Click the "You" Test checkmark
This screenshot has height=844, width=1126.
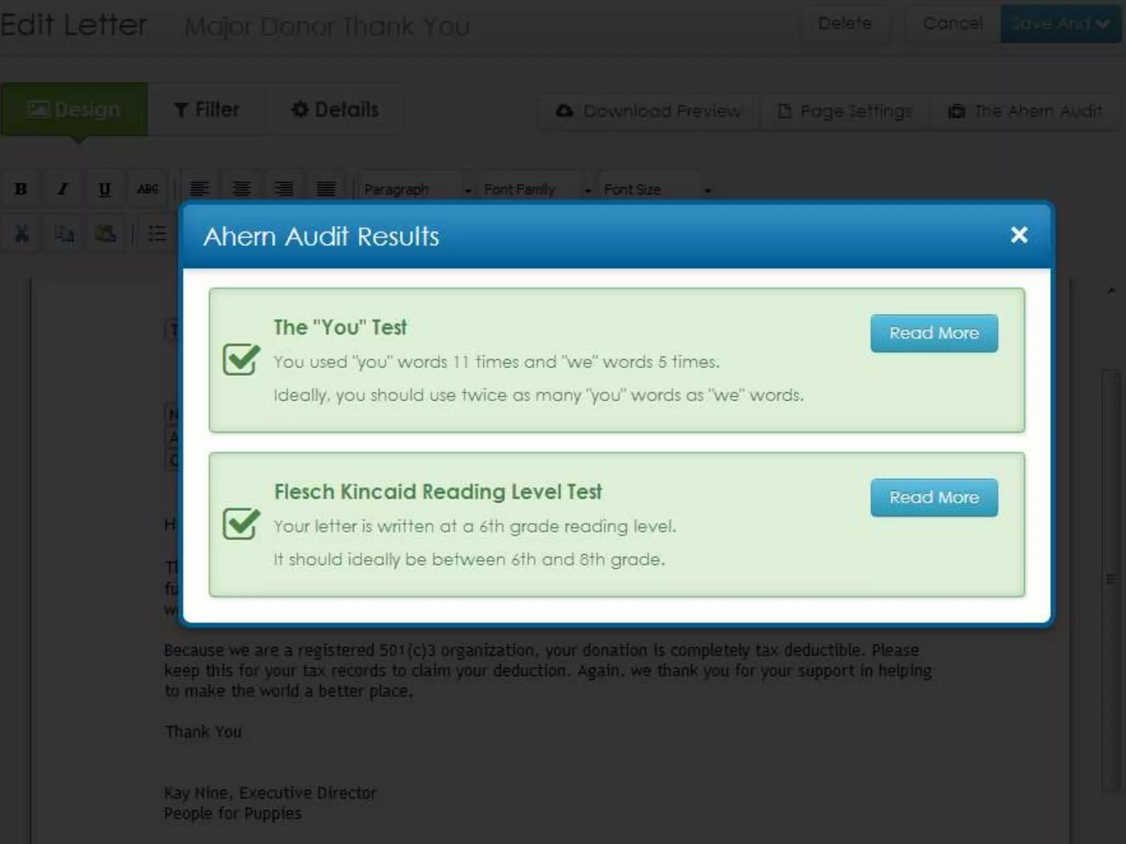coord(241,359)
